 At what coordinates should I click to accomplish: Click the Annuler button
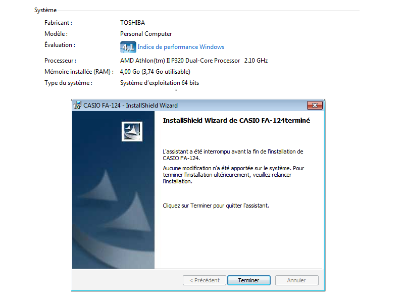pos(296,280)
